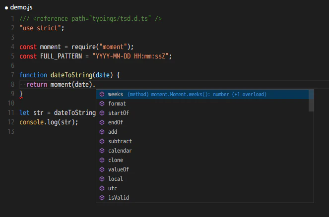329x217 pixels.
Task: Click the method icon beside isValid suggestion
Action: click(102, 198)
